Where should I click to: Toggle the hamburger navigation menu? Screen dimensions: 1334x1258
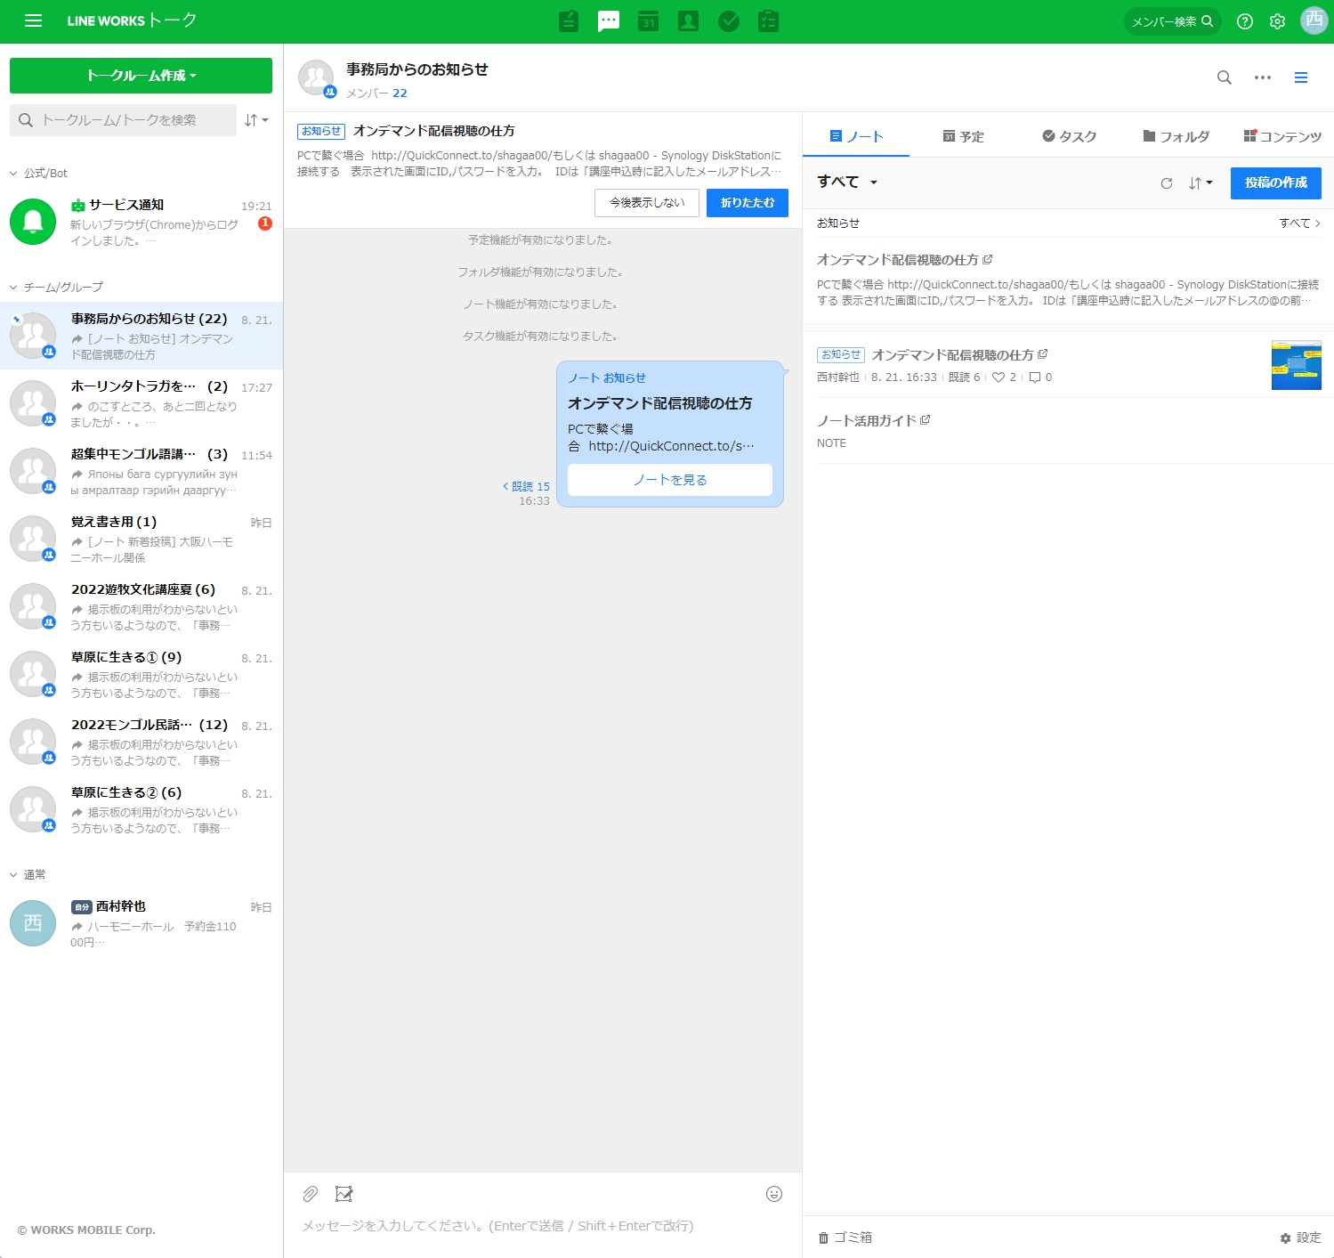point(33,20)
